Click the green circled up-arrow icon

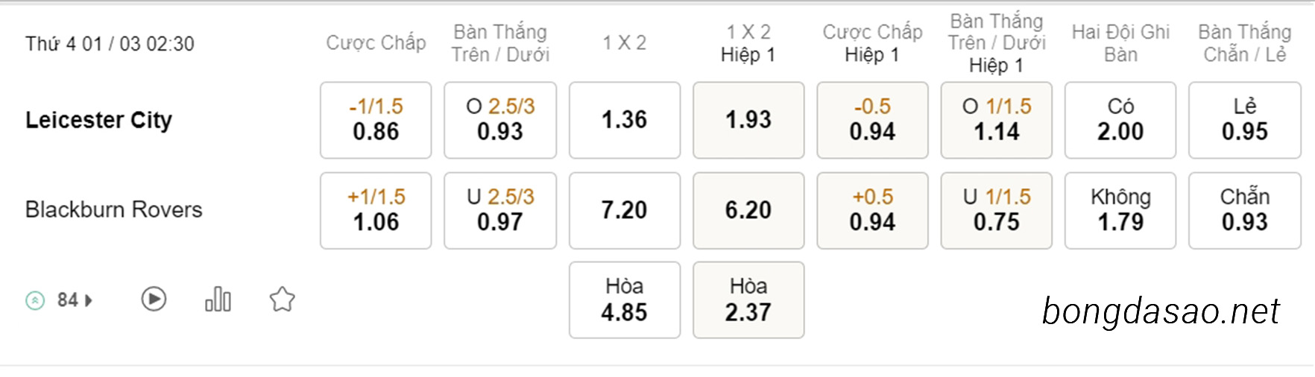35,300
